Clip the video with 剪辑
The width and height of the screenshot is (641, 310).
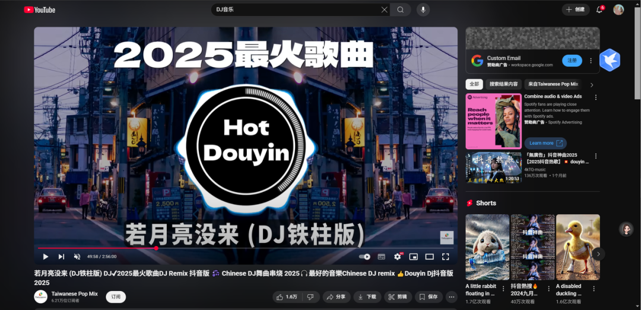398,297
